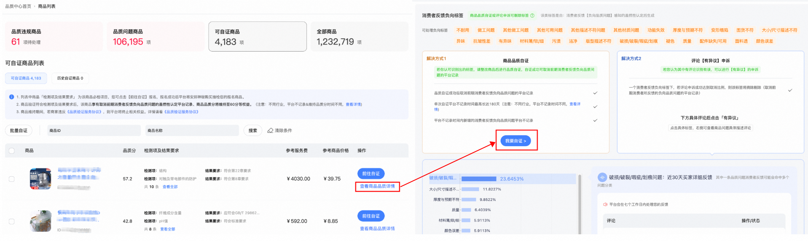Tick checkbox of the 57.2 quality score product
Image resolution: width=808 pixels, height=241 pixels.
click(12, 179)
